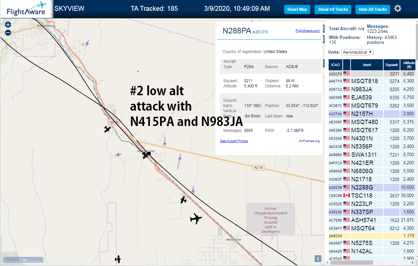Select MSQT480 row in table

coord(372,122)
